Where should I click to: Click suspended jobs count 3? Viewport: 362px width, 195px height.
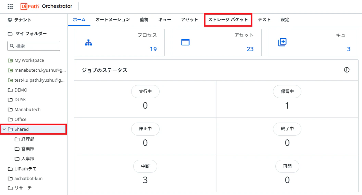[145, 180]
